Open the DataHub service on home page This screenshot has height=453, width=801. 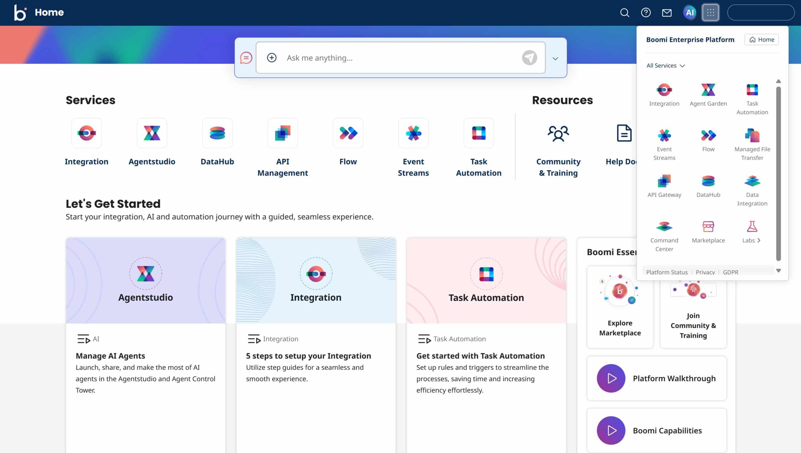217,133
